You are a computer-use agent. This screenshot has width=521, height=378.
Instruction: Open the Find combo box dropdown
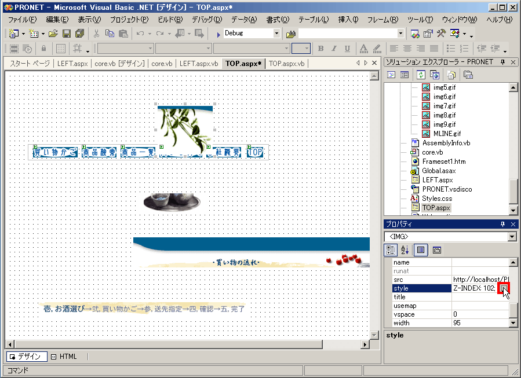coord(400,33)
